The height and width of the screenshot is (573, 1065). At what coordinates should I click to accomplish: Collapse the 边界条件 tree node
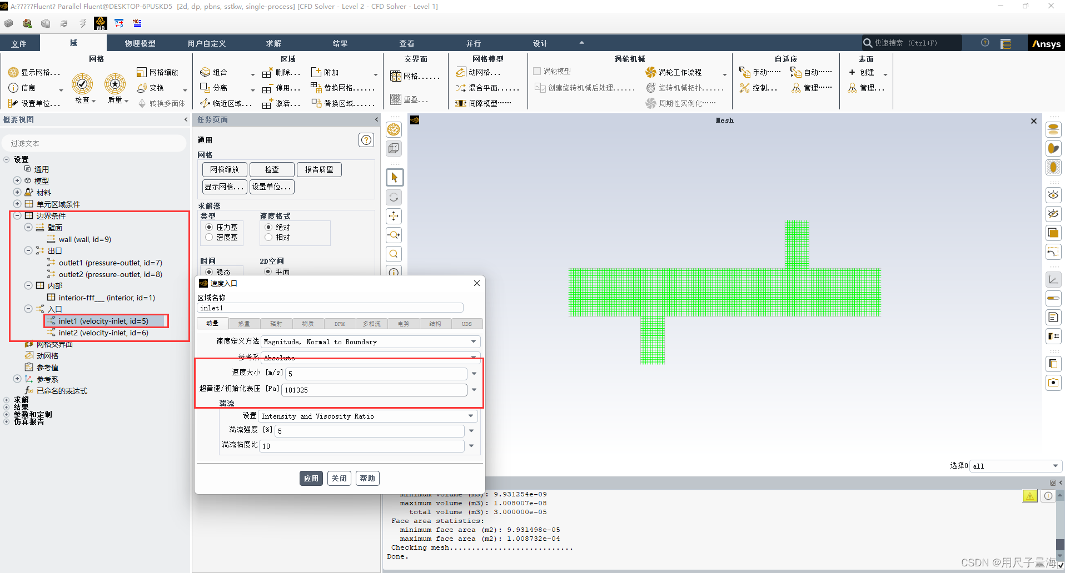[16, 215]
